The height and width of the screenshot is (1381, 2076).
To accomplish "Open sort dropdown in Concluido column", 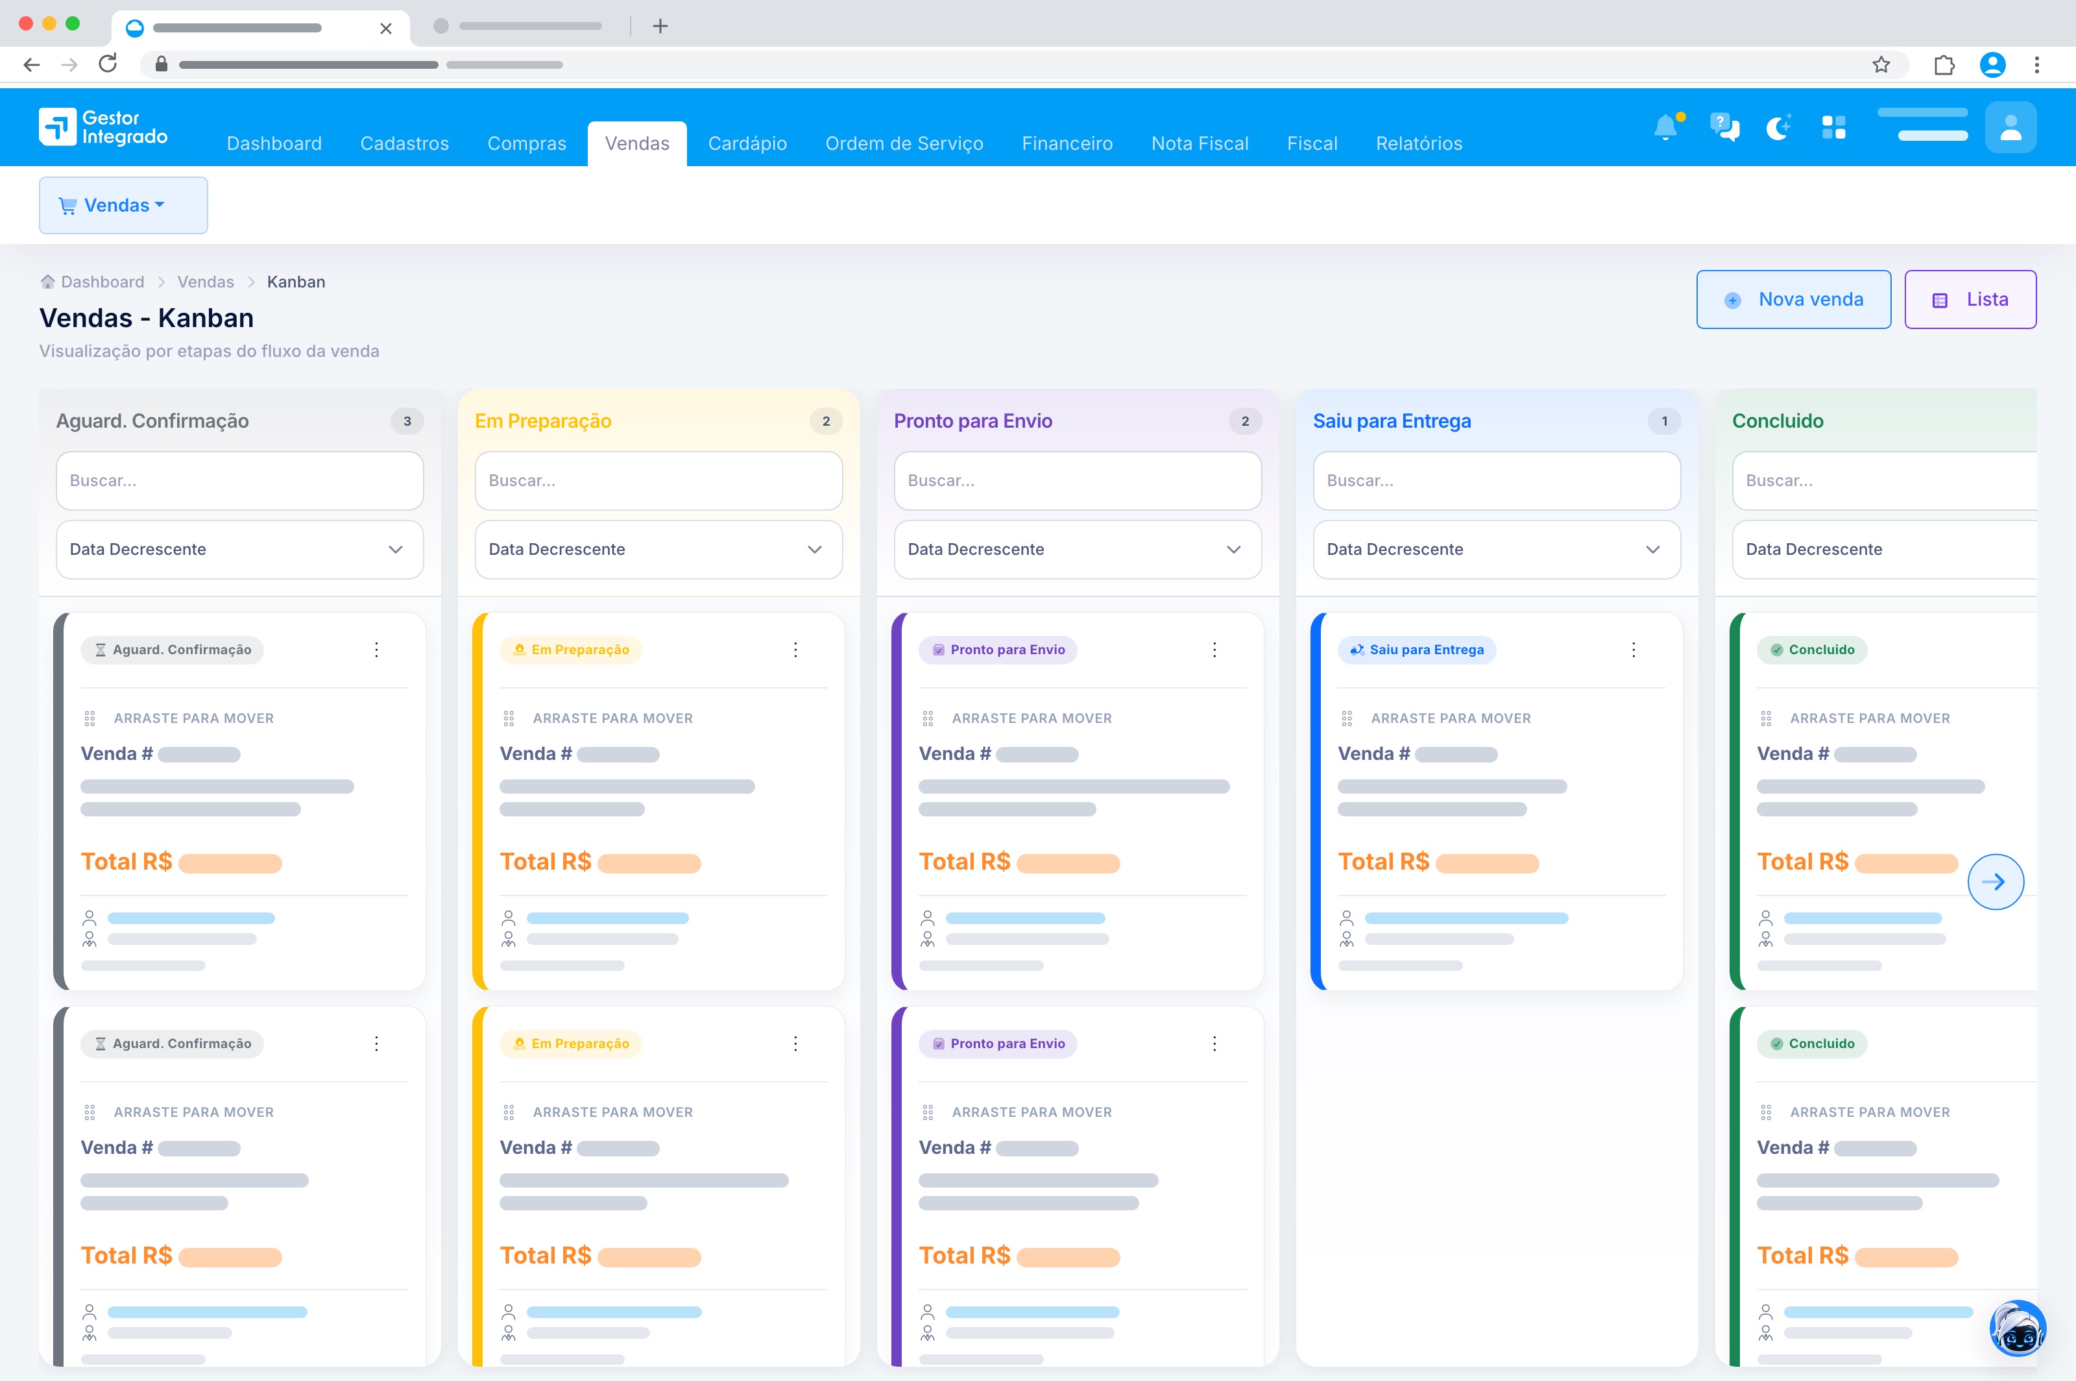I will (x=1885, y=550).
